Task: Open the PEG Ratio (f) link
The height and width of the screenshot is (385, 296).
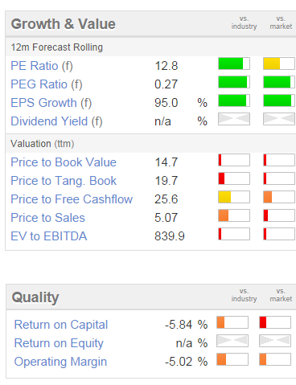Action: tap(47, 84)
